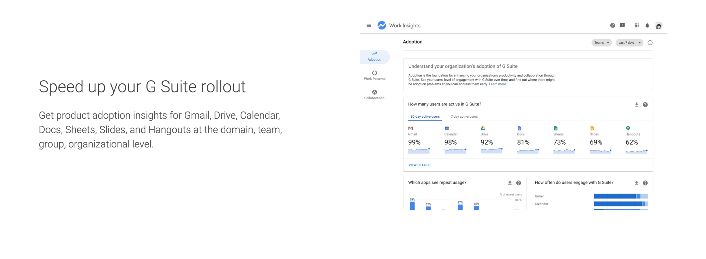
Task: Click the Learn more link
Action: click(x=497, y=84)
